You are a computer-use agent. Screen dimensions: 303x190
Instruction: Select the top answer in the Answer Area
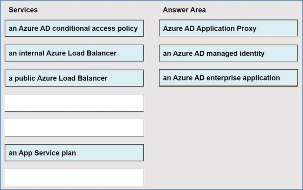click(x=228, y=28)
